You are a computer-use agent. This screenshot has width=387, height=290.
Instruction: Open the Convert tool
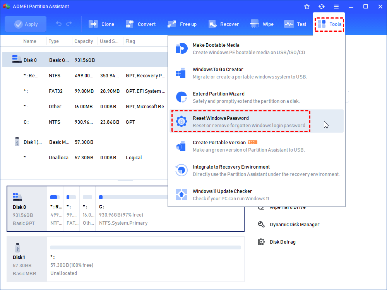[141, 24]
